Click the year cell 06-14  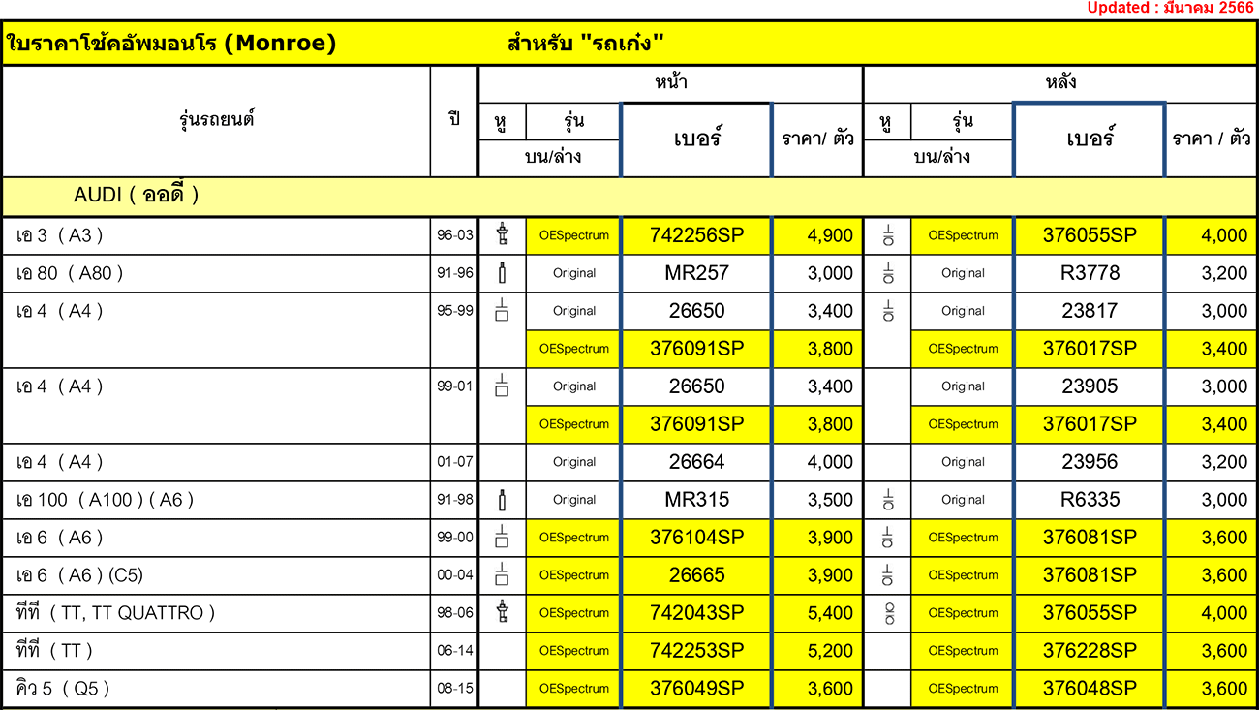(x=454, y=651)
